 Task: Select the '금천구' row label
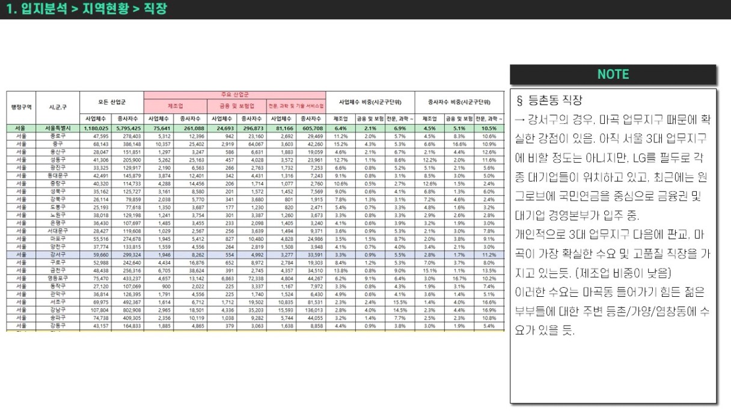[58, 270]
